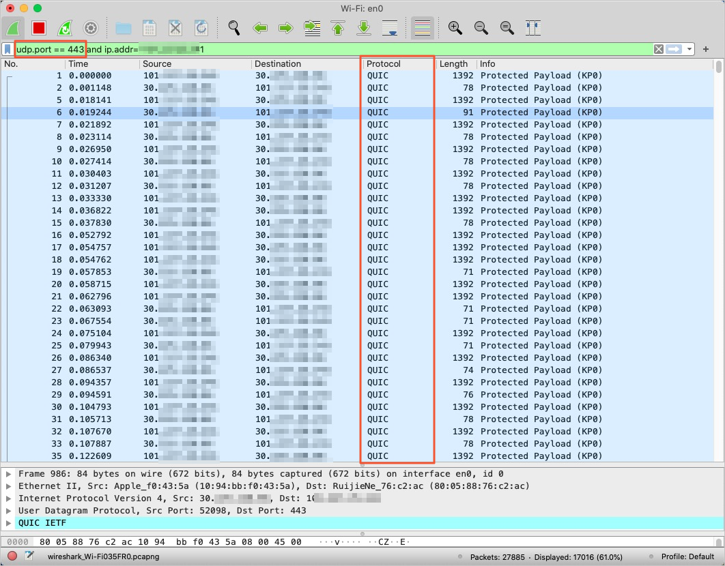Open capture file properties pencil icon

point(29,556)
